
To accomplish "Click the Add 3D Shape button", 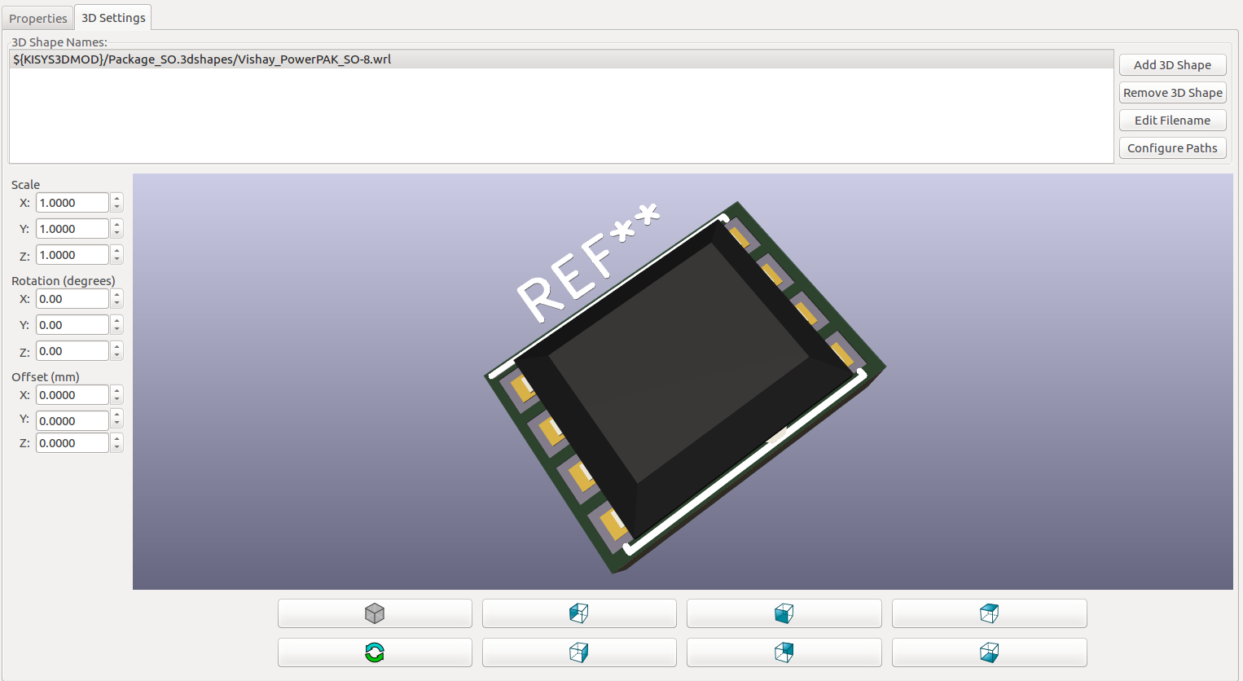I will [1172, 65].
